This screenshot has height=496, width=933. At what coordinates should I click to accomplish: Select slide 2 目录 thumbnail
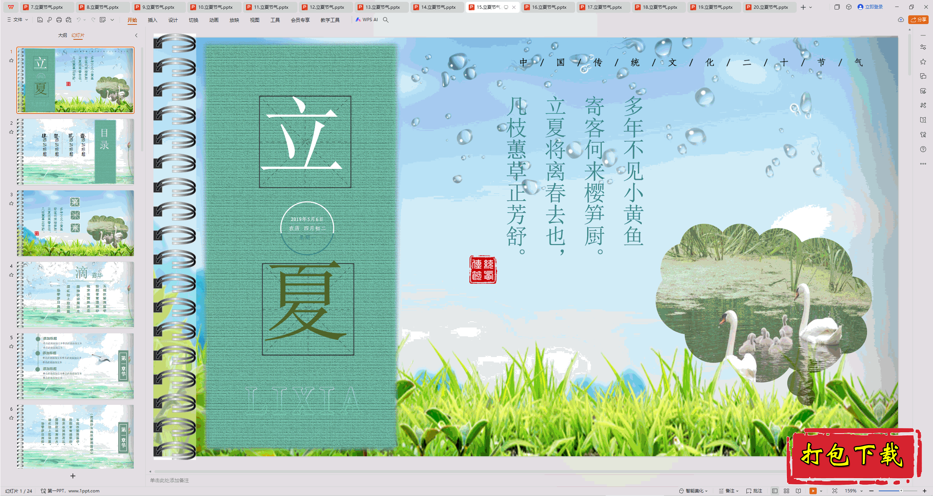click(x=75, y=151)
